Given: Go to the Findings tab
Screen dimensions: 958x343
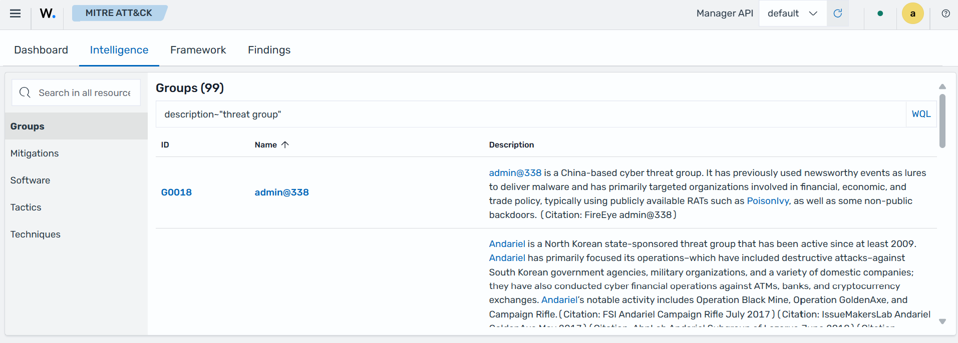Looking at the screenshot, I should click(x=269, y=50).
